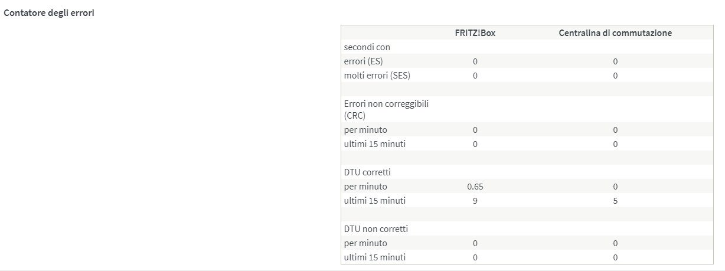This screenshot has height=271, width=725.
Task: Select the 'Centralina di commutazione' column header
Action: 615,33
